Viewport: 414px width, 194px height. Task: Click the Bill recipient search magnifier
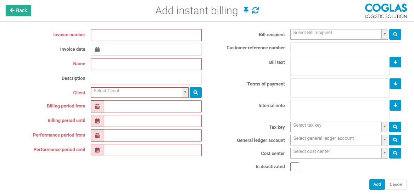click(x=395, y=34)
